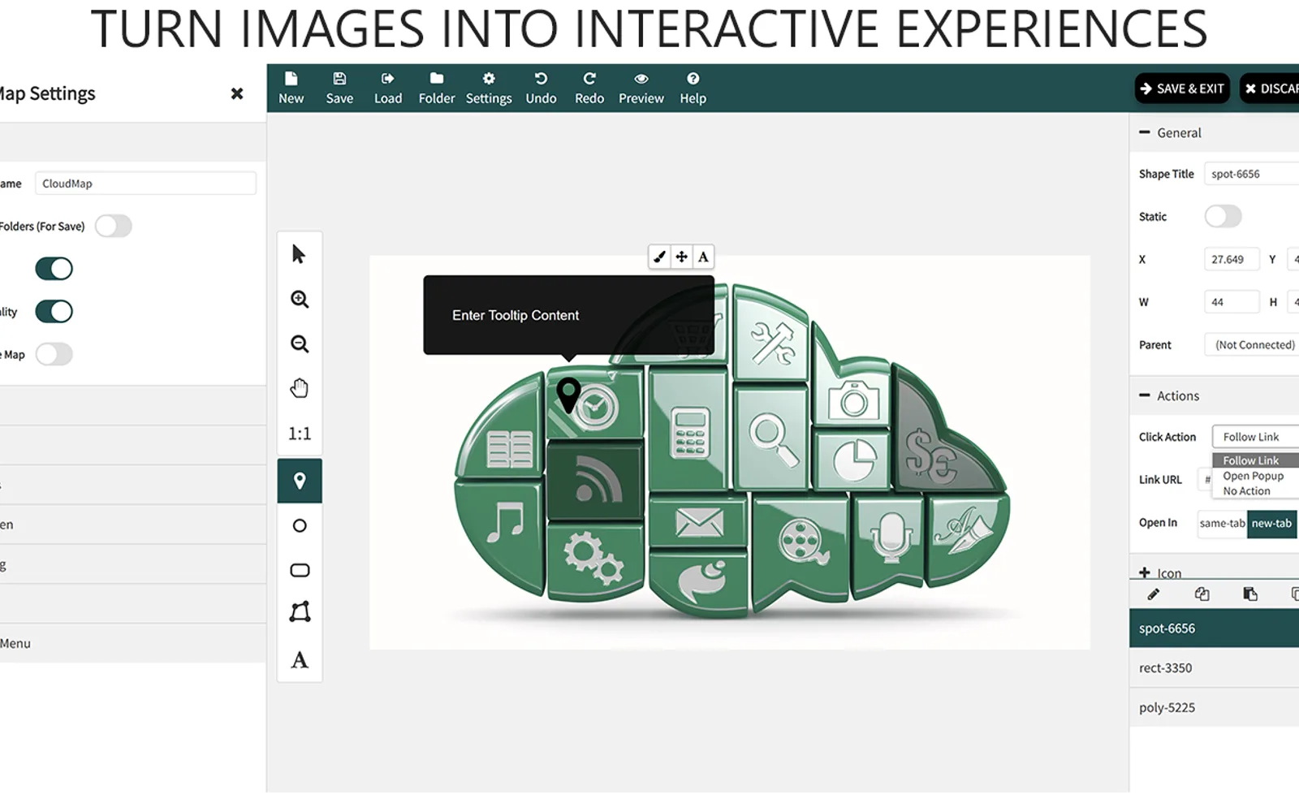Select the text tool in the left toolbar

[300, 659]
